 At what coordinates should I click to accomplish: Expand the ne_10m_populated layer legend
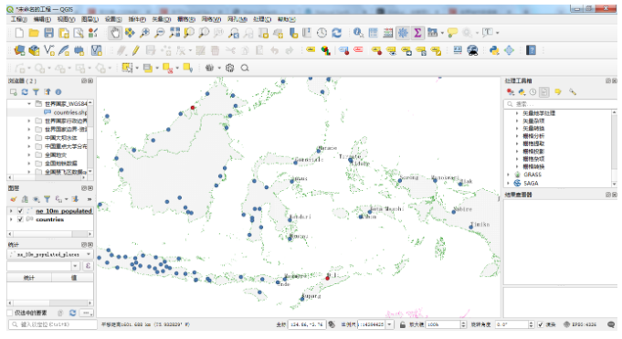[11, 211]
